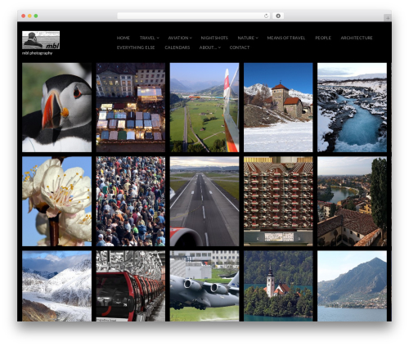The height and width of the screenshot is (346, 409).
Task: Go to People gallery
Action: [x=323, y=38]
